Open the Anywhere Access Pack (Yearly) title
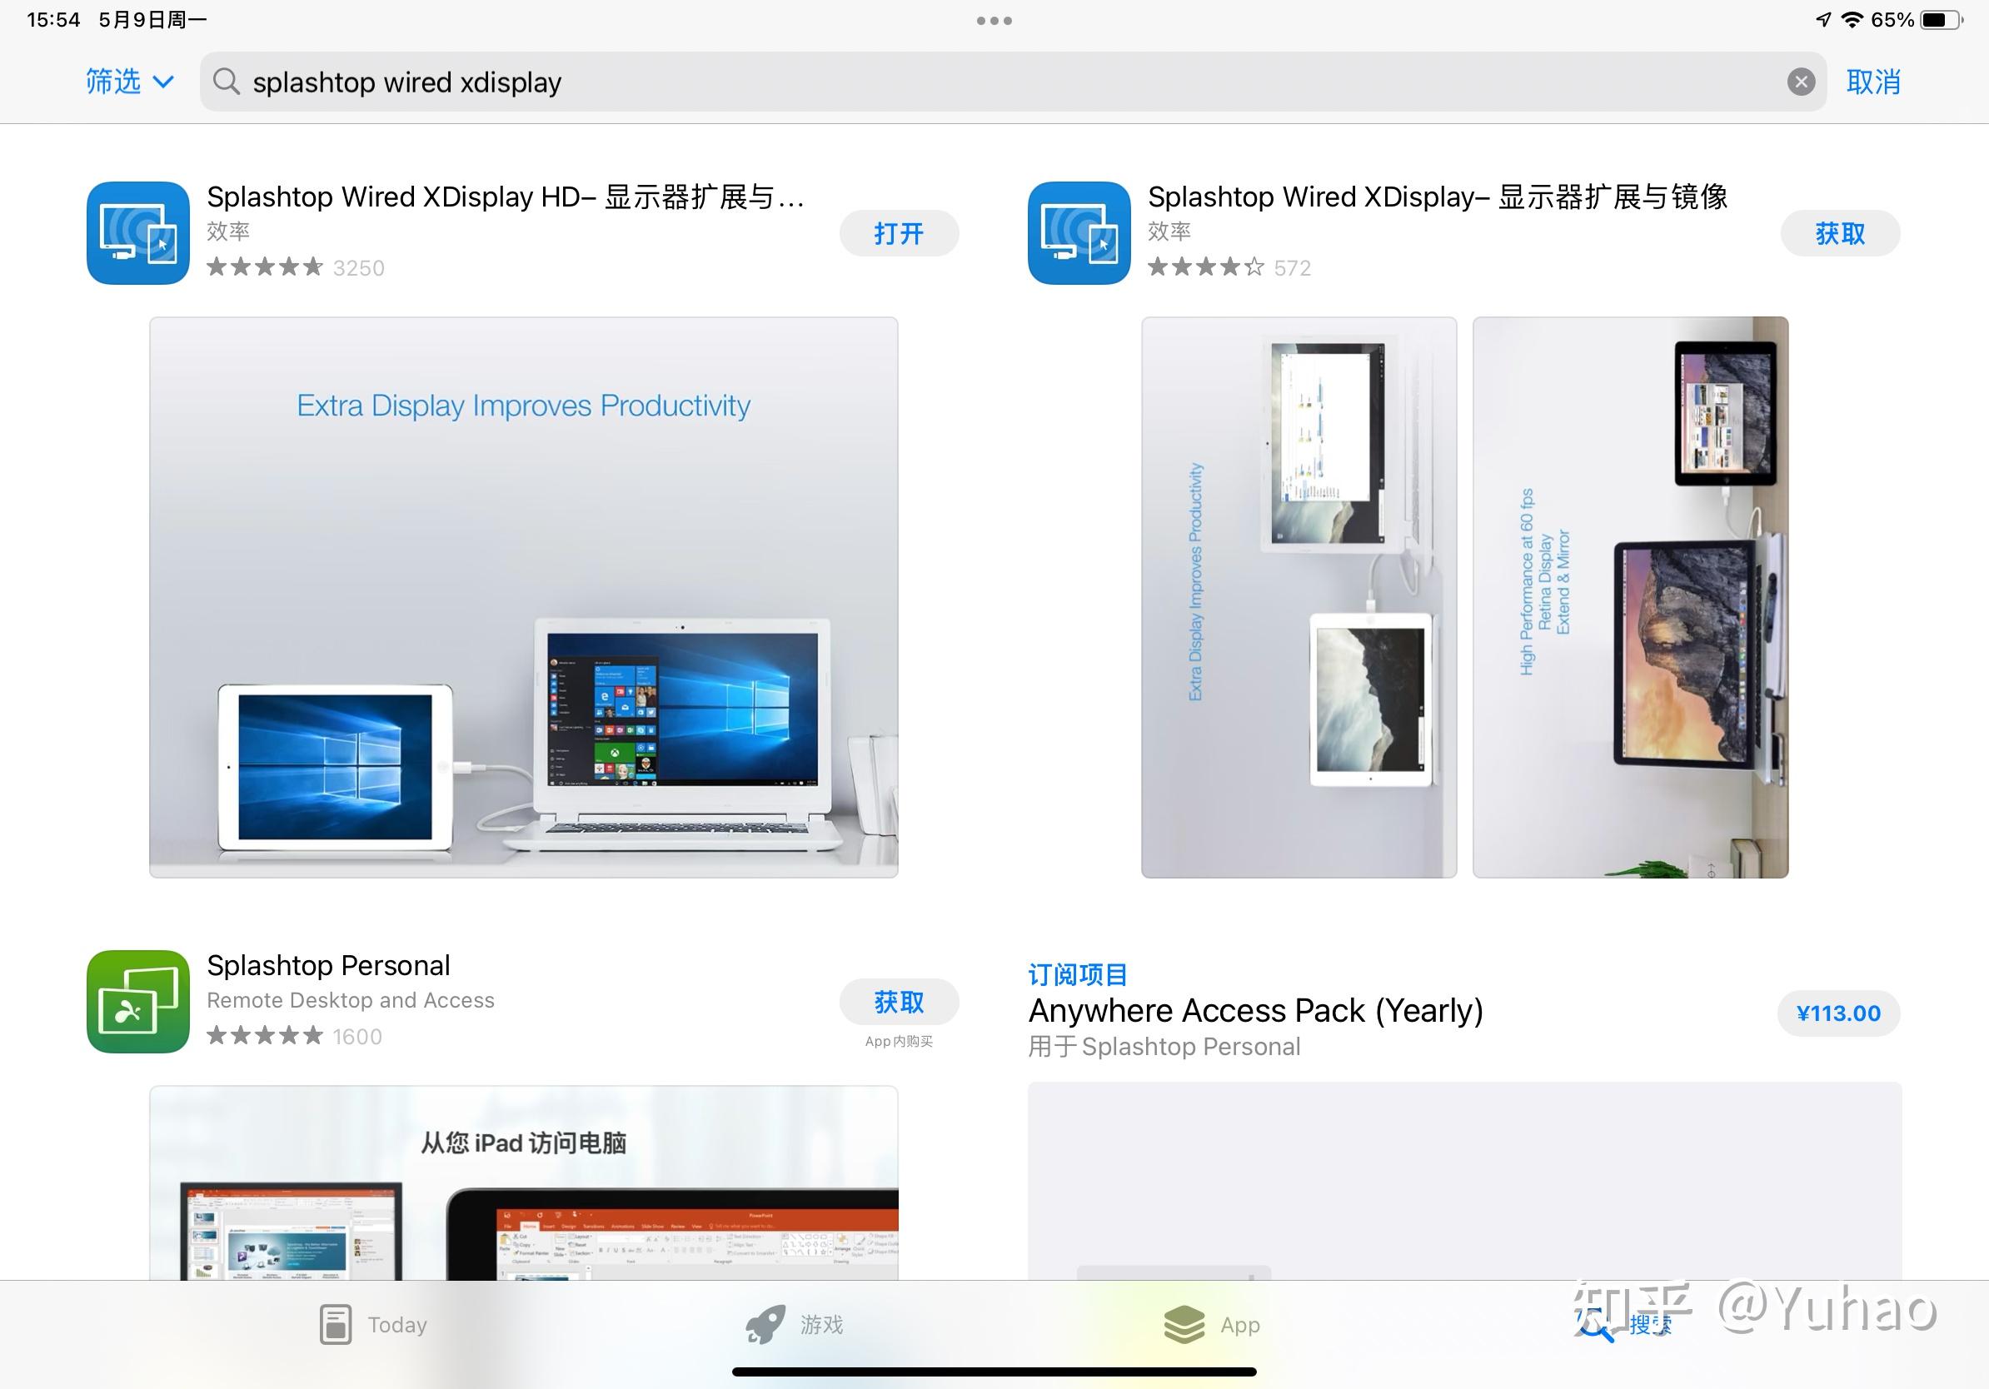This screenshot has height=1389, width=1989. tap(1255, 1011)
